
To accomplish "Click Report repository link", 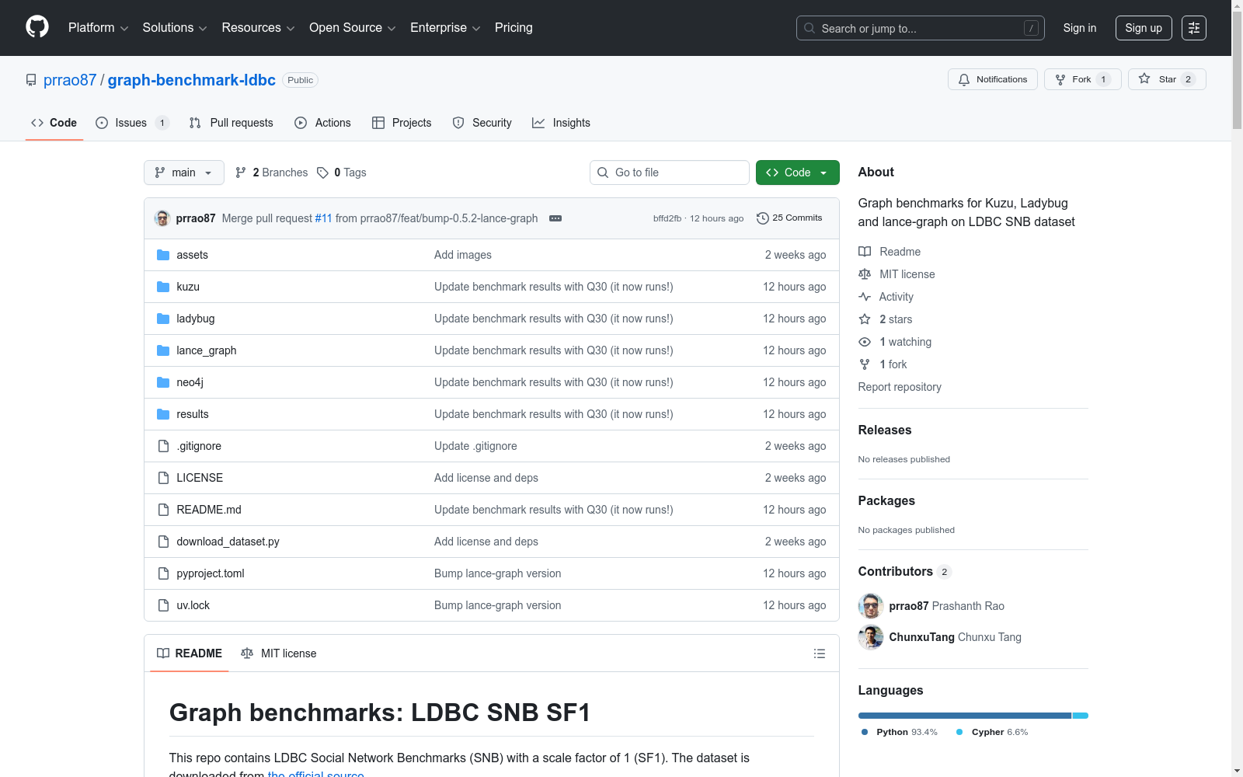I will click(900, 387).
